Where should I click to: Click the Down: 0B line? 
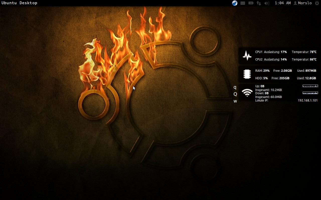pos(262,93)
